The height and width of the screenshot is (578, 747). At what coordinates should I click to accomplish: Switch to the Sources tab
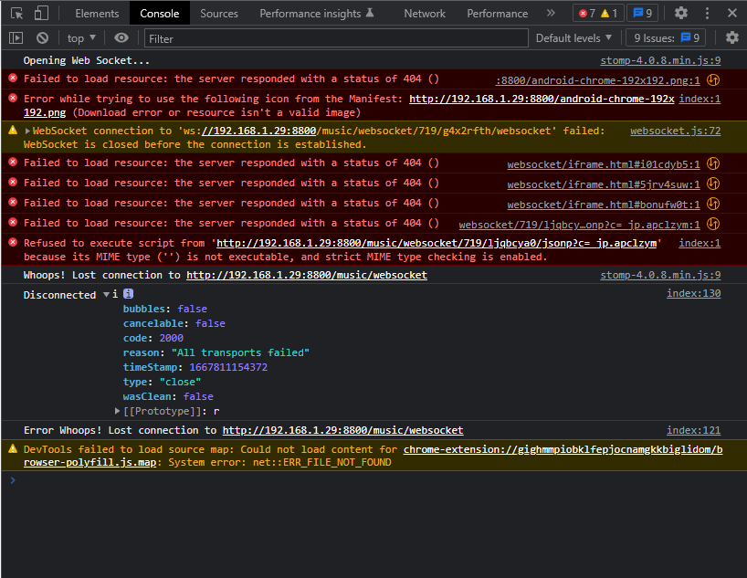pyautogui.click(x=219, y=13)
